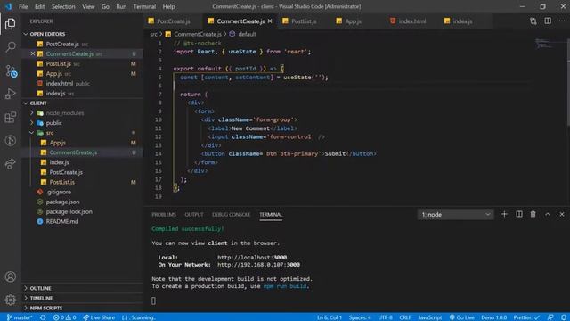Open the terminal selector dropdown '1: node'

point(455,214)
